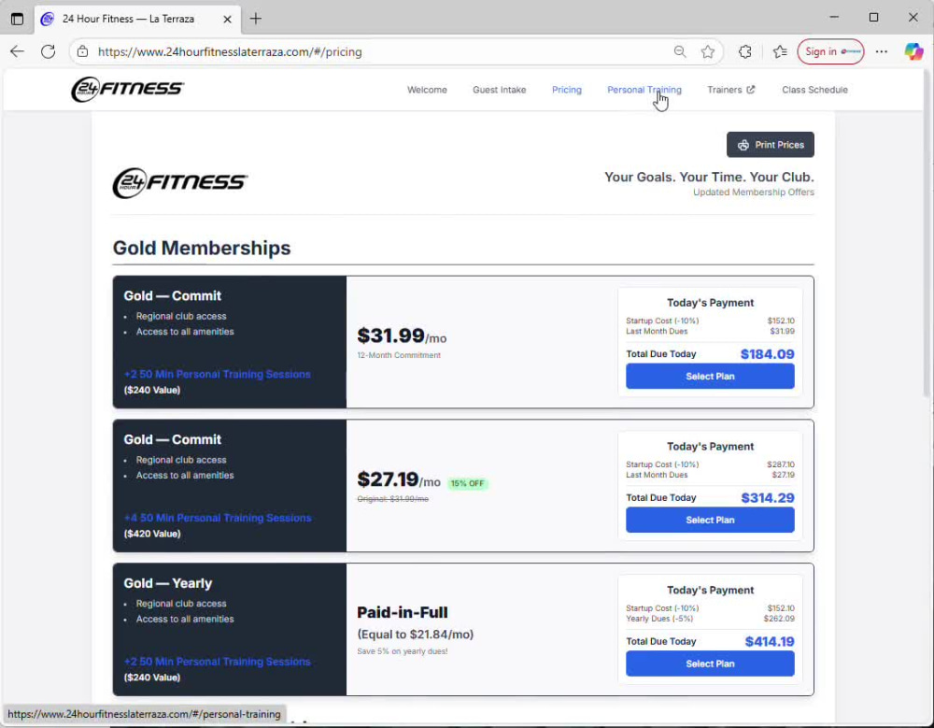Add this page to favorites star
The width and height of the screenshot is (934, 728).
click(708, 52)
